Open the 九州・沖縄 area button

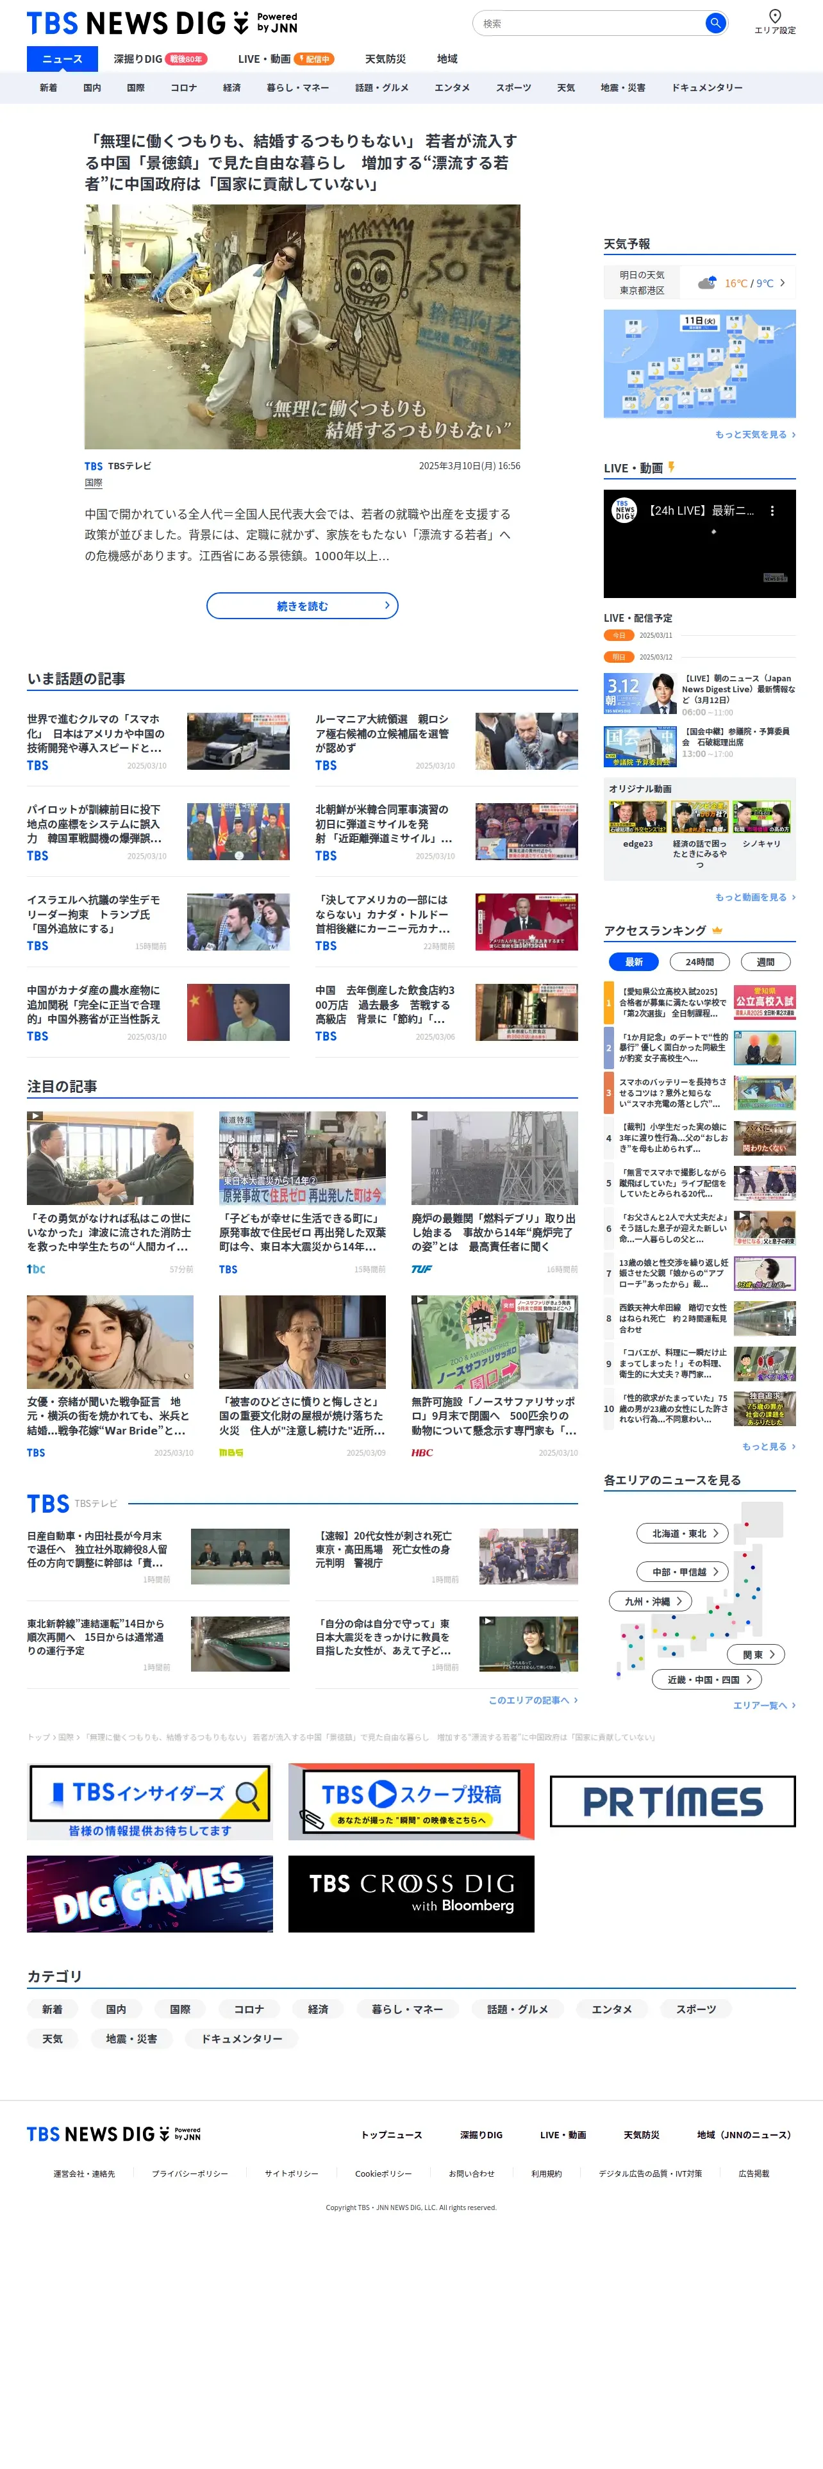click(651, 1600)
